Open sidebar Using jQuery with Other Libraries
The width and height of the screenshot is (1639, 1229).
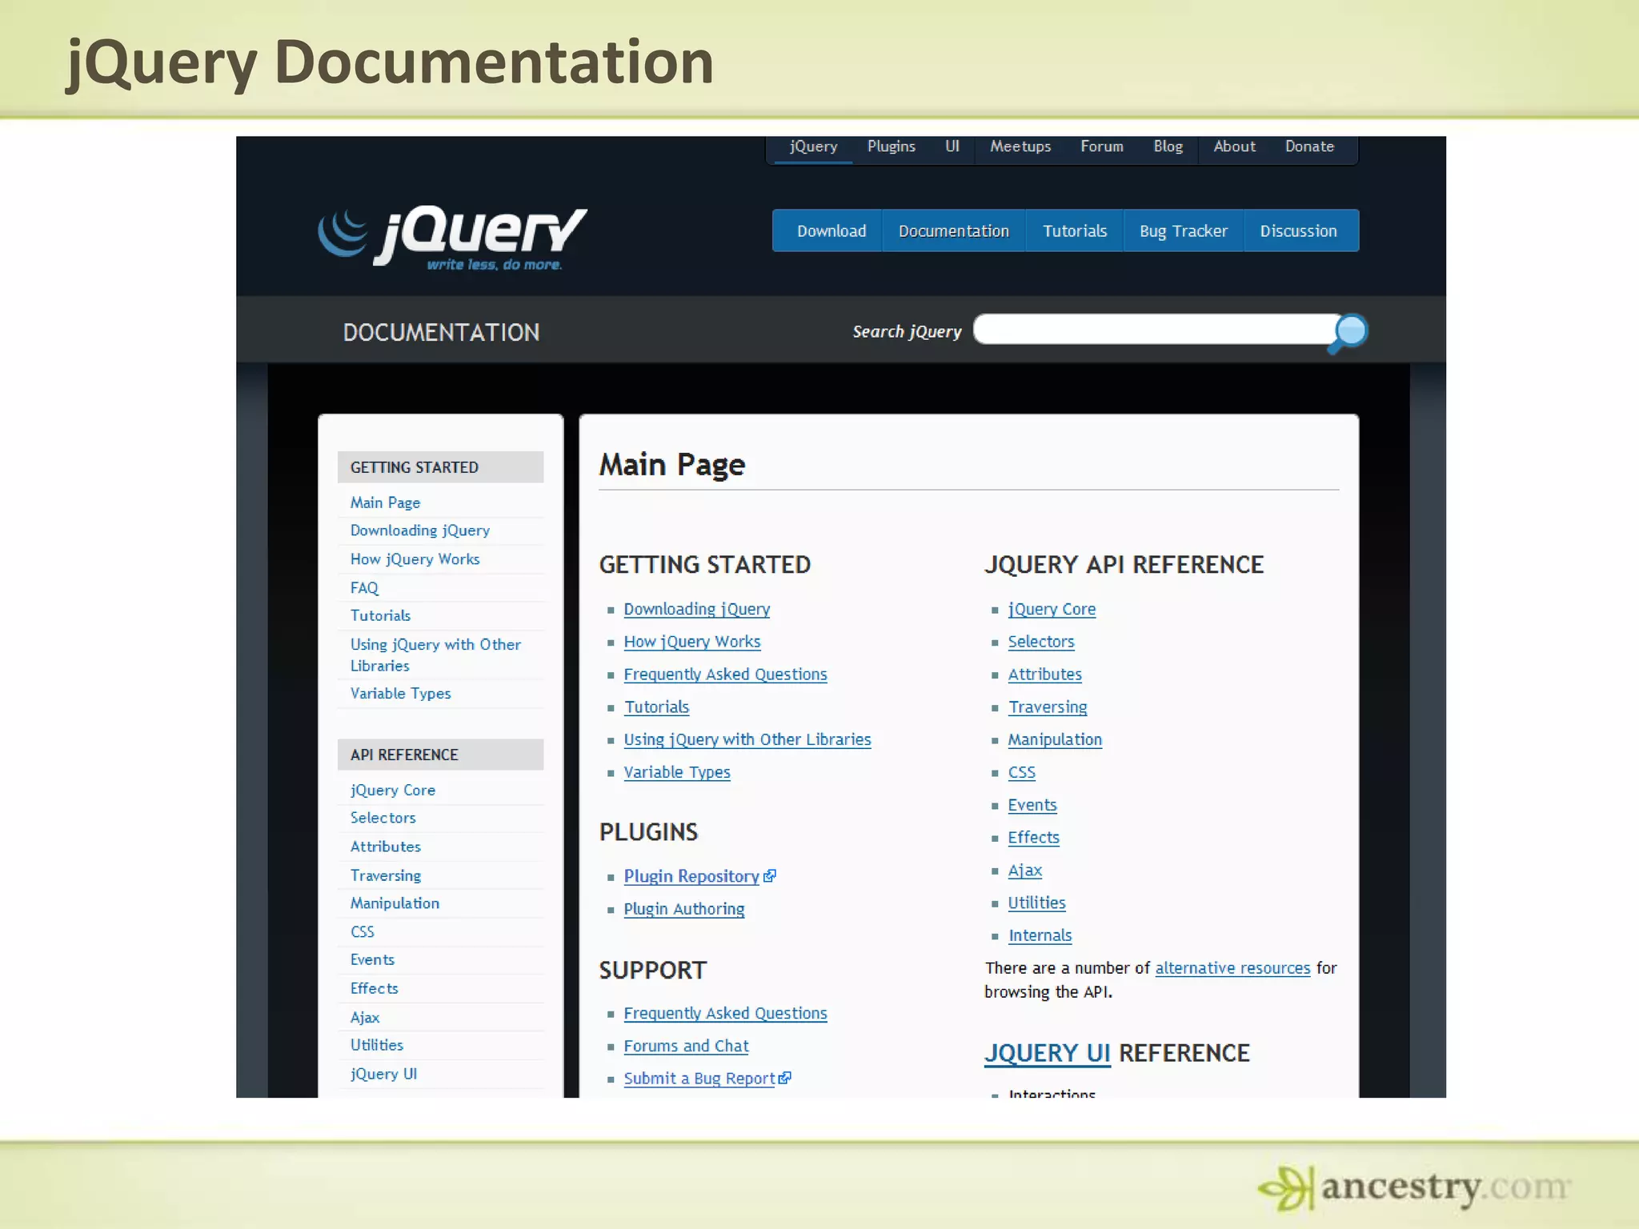[435, 655]
